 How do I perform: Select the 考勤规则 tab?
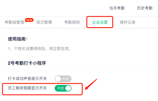pos(72,22)
